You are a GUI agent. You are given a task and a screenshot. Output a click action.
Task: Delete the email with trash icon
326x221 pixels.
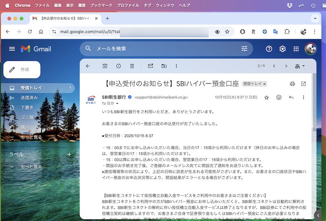click(x=132, y=66)
